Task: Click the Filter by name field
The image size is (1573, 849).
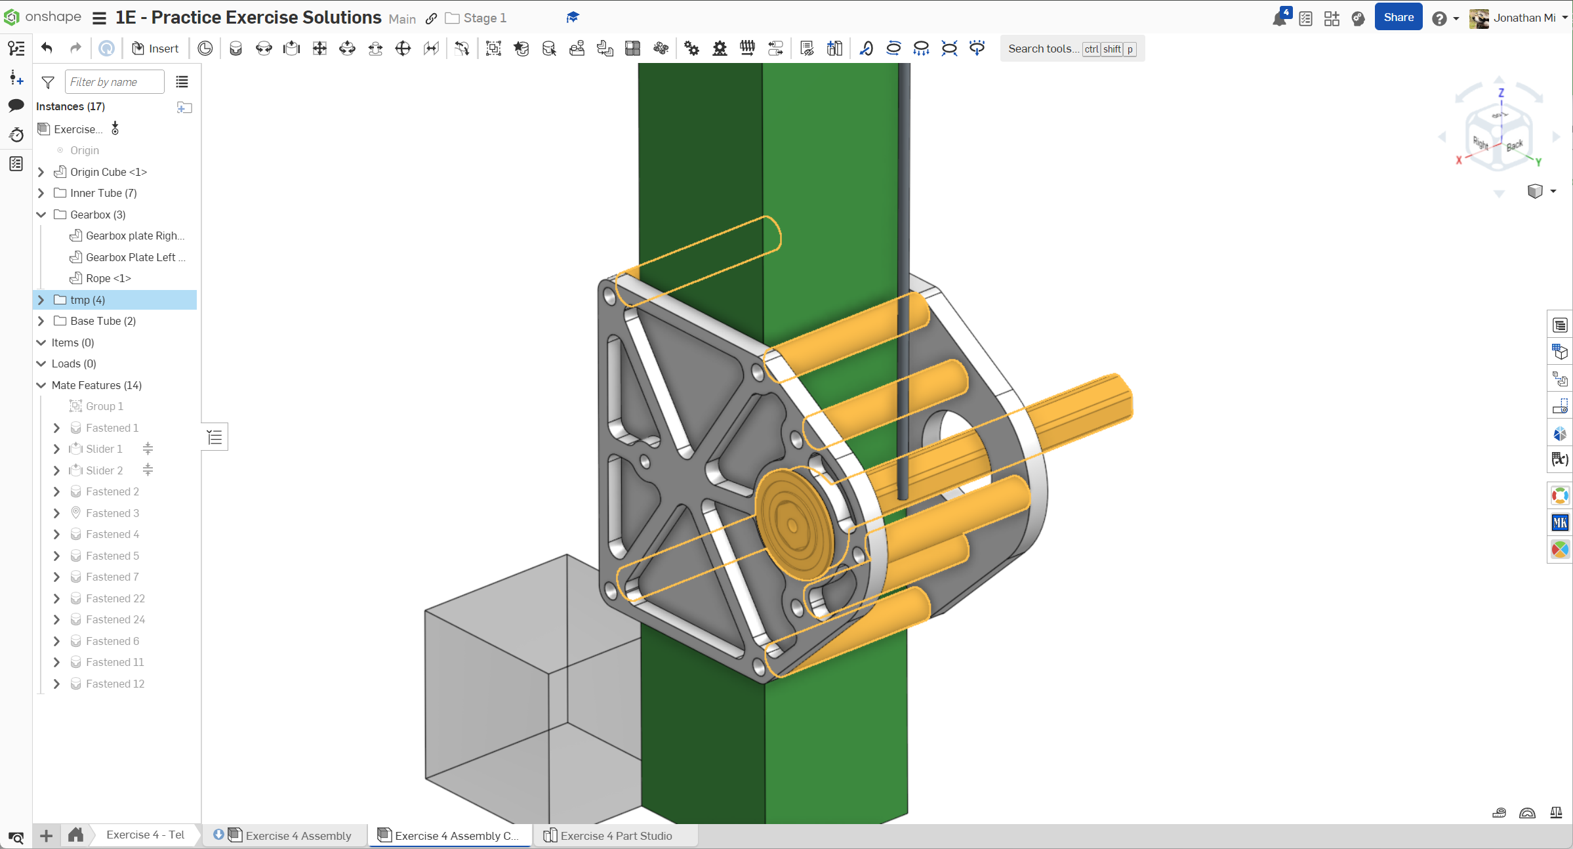Action: click(x=113, y=82)
